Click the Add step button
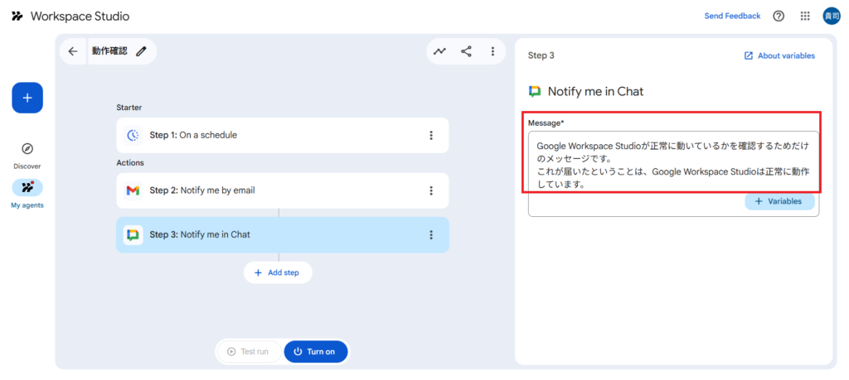The width and height of the screenshot is (849, 380). (x=278, y=272)
